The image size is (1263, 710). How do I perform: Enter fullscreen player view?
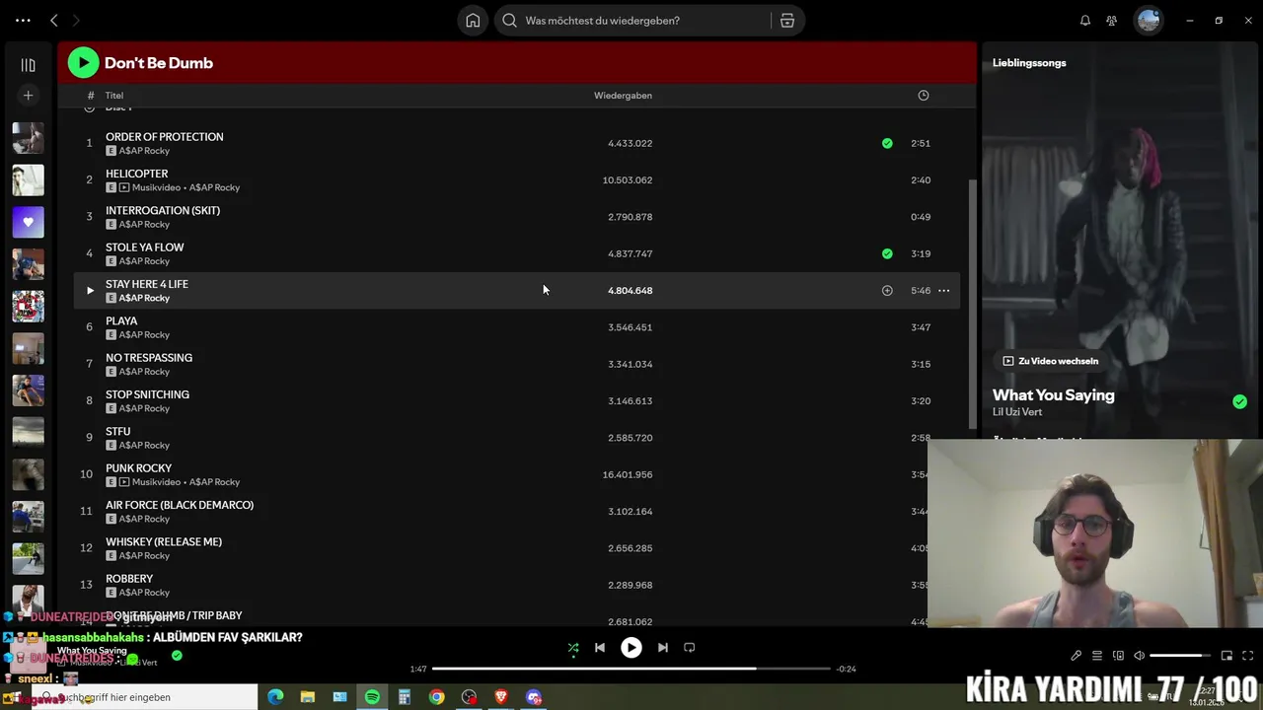(x=1247, y=656)
